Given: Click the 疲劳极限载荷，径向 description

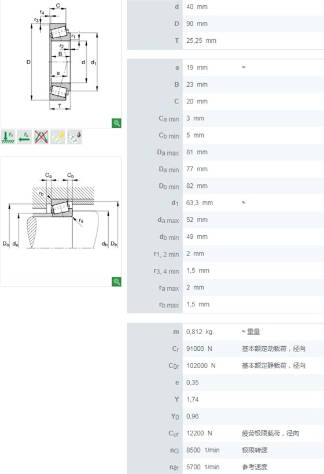Looking at the screenshot, I should (270, 434).
